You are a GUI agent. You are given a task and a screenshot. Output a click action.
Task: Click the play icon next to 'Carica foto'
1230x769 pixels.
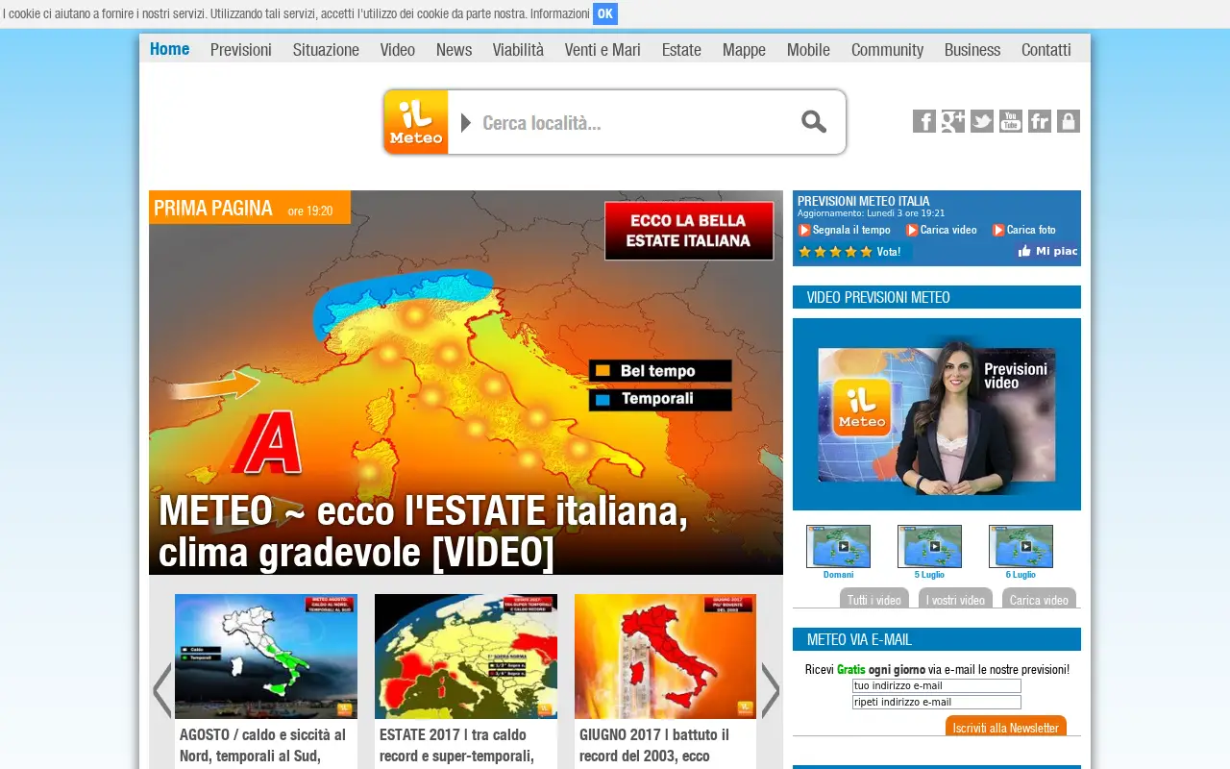pos(998,230)
